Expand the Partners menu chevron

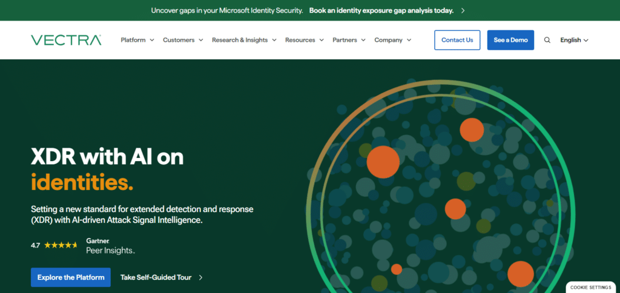click(x=363, y=40)
